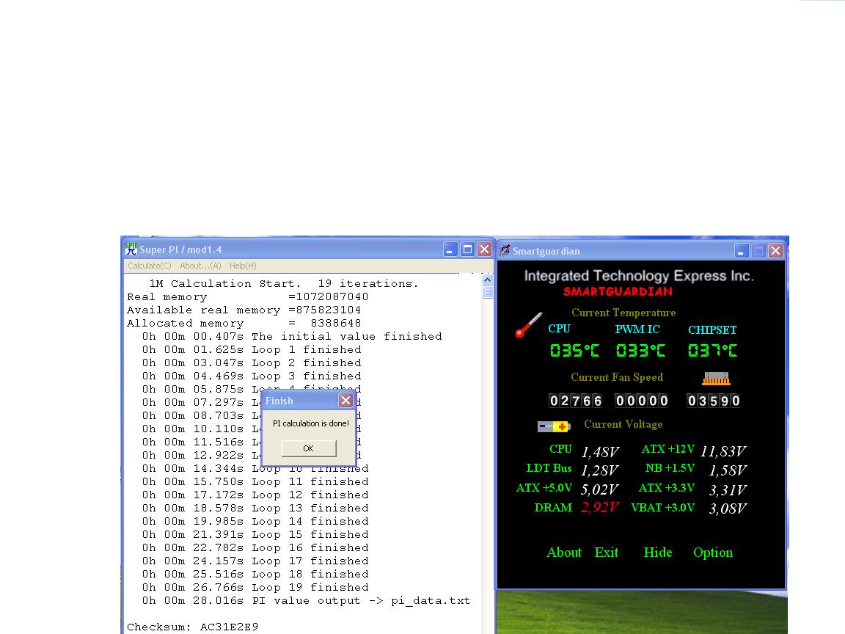Screen dimensions: 845x634
Task: Click the Loop 15 finished line
Action: [255, 534]
